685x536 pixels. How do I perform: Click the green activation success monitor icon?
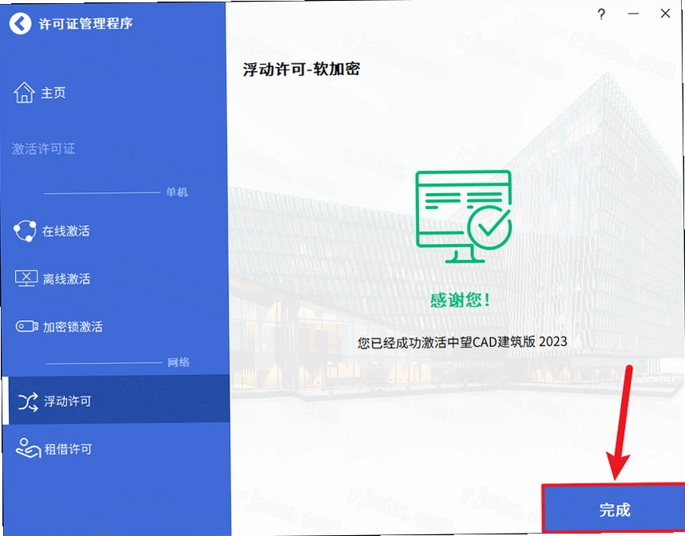pos(463,216)
